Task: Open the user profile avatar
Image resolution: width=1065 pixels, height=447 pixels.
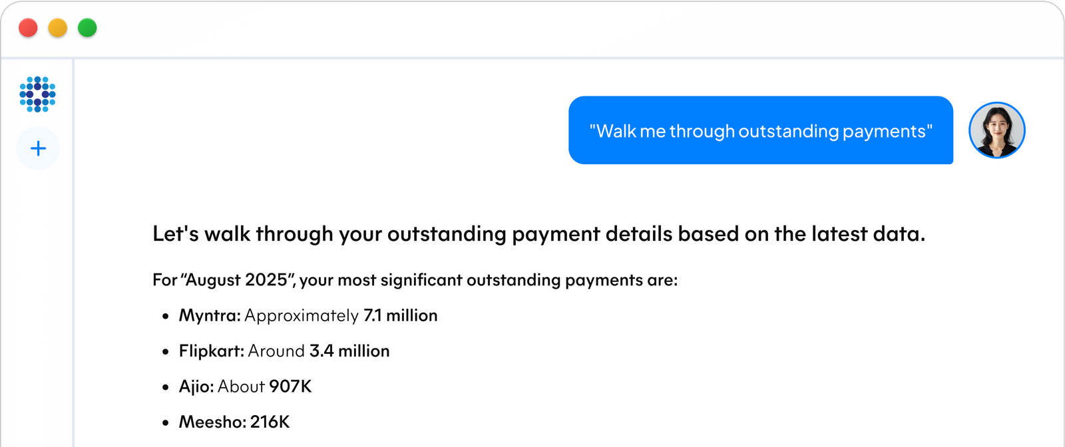Action: tap(996, 130)
